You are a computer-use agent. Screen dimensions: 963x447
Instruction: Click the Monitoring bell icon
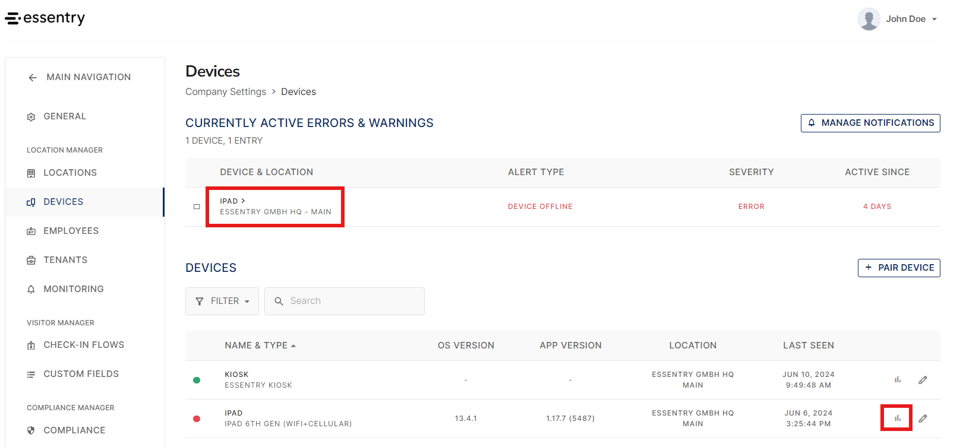tap(31, 290)
